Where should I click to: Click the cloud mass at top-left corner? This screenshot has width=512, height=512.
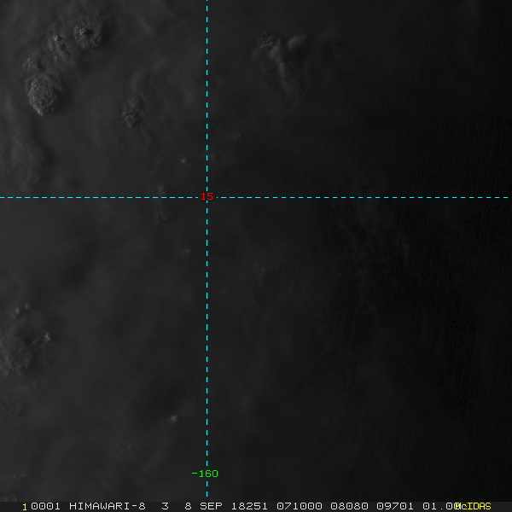[x=85, y=34]
